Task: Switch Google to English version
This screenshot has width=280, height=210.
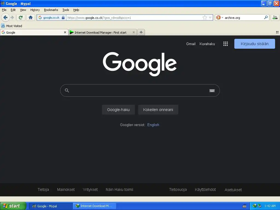Action: click(153, 125)
